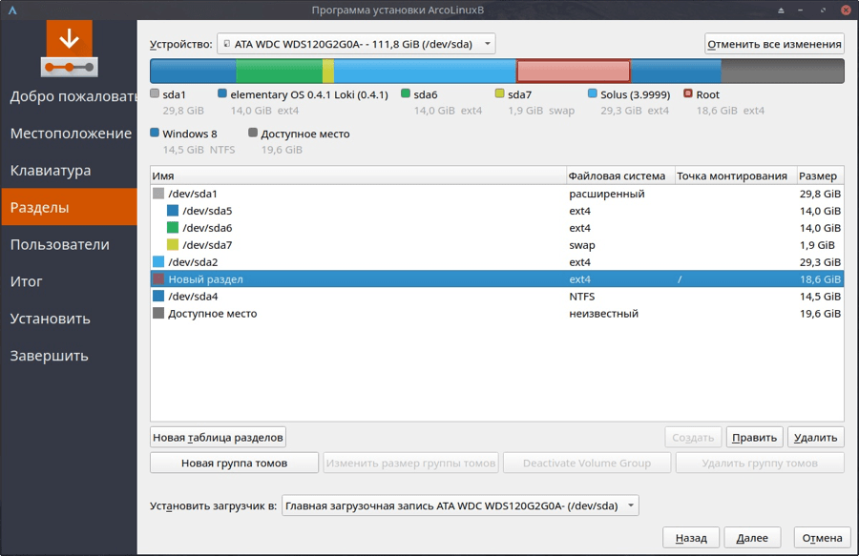
Task: Click Отменить все изменения button
Action: tap(774, 44)
